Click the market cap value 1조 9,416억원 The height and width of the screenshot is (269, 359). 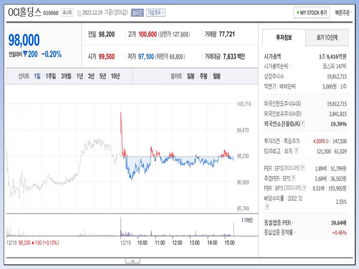pos(332,56)
